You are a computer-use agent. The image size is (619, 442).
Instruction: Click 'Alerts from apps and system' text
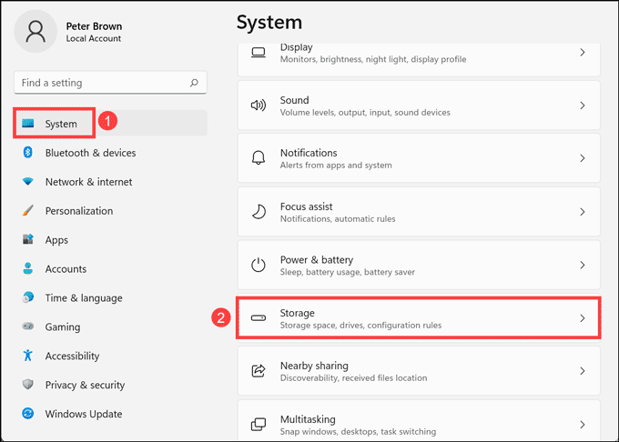(336, 166)
